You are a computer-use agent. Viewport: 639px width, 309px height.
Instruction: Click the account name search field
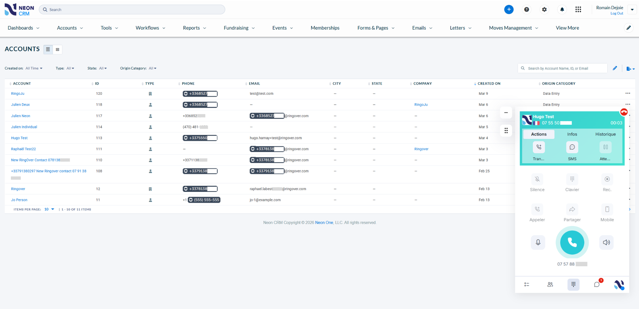coord(565,68)
